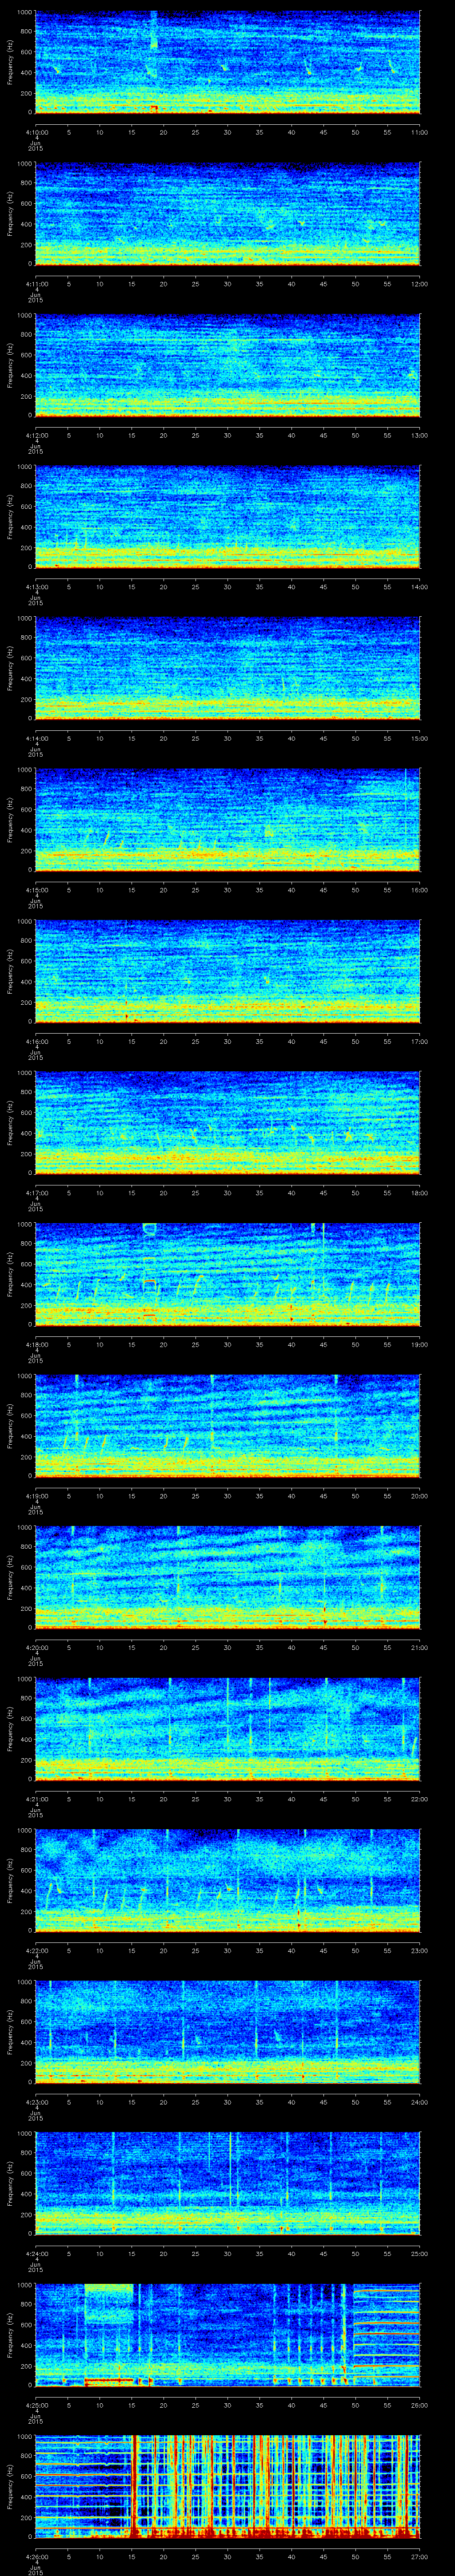Image resolution: width=455 pixels, height=2576 pixels.
Task: Open the spectrogram panel for 4:14:00
Action: pos(228,668)
